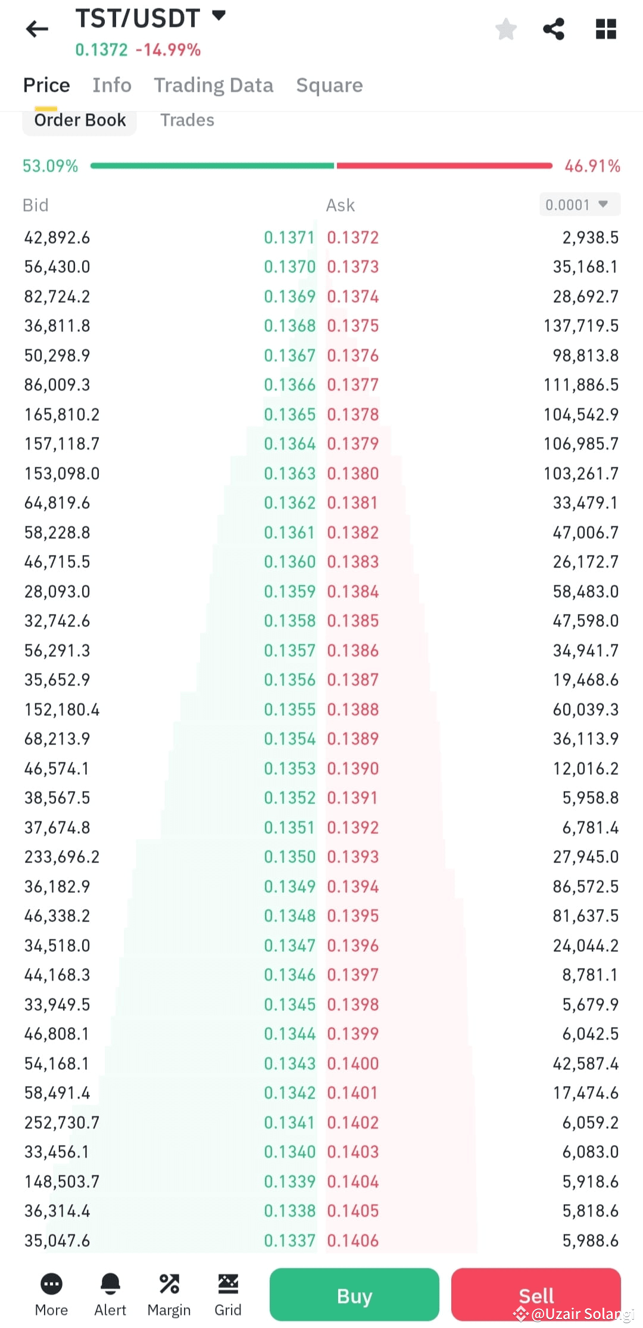Viewport: 643px width, 1328px height.
Task: Open Margin trading from the bottom bar
Action: [169, 1290]
